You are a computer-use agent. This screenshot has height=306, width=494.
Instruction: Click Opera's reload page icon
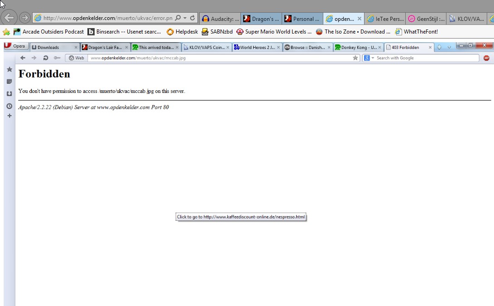pyautogui.click(x=45, y=58)
